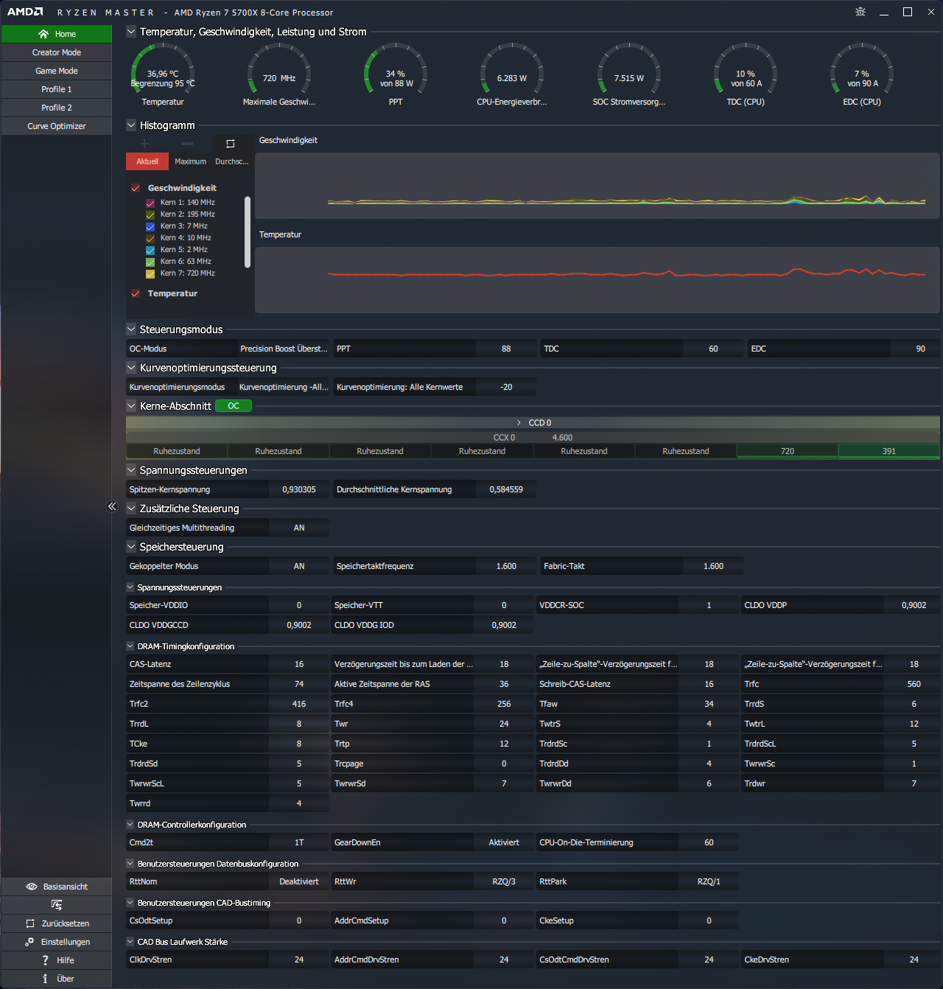Open Profile 2 in sidebar

click(x=57, y=108)
